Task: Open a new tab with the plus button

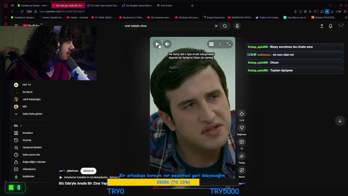Action: click(x=192, y=5)
